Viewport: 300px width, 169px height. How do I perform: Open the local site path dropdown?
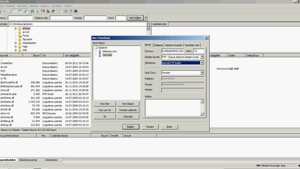pos(148,24)
